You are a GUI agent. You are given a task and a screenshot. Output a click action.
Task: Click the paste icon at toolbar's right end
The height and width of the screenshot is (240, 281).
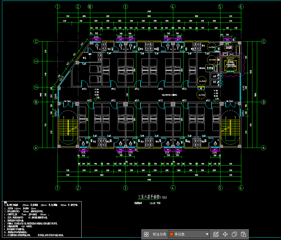pos(244,234)
